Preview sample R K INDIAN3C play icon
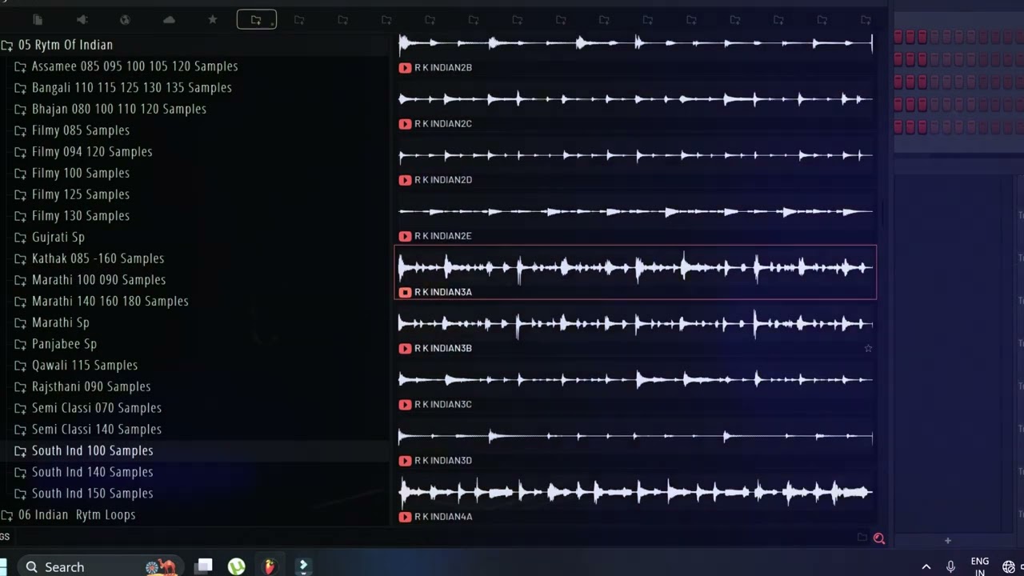Viewport: 1024px width, 576px height. [405, 404]
